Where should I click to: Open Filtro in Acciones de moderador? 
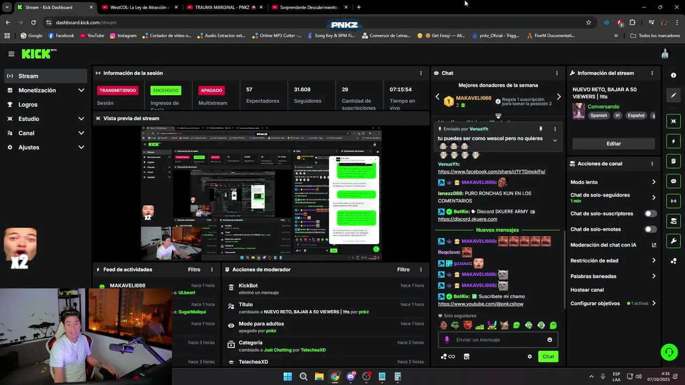403,269
